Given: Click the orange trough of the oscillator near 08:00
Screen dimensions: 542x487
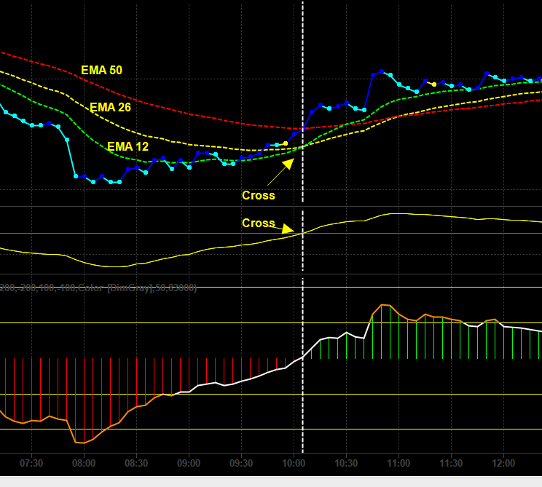Looking at the screenshot, I should coord(80,443).
